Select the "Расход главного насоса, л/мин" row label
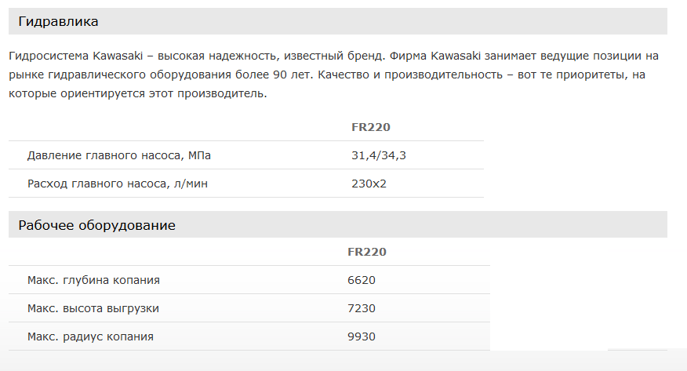The height and width of the screenshot is (371, 687). click(x=118, y=184)
